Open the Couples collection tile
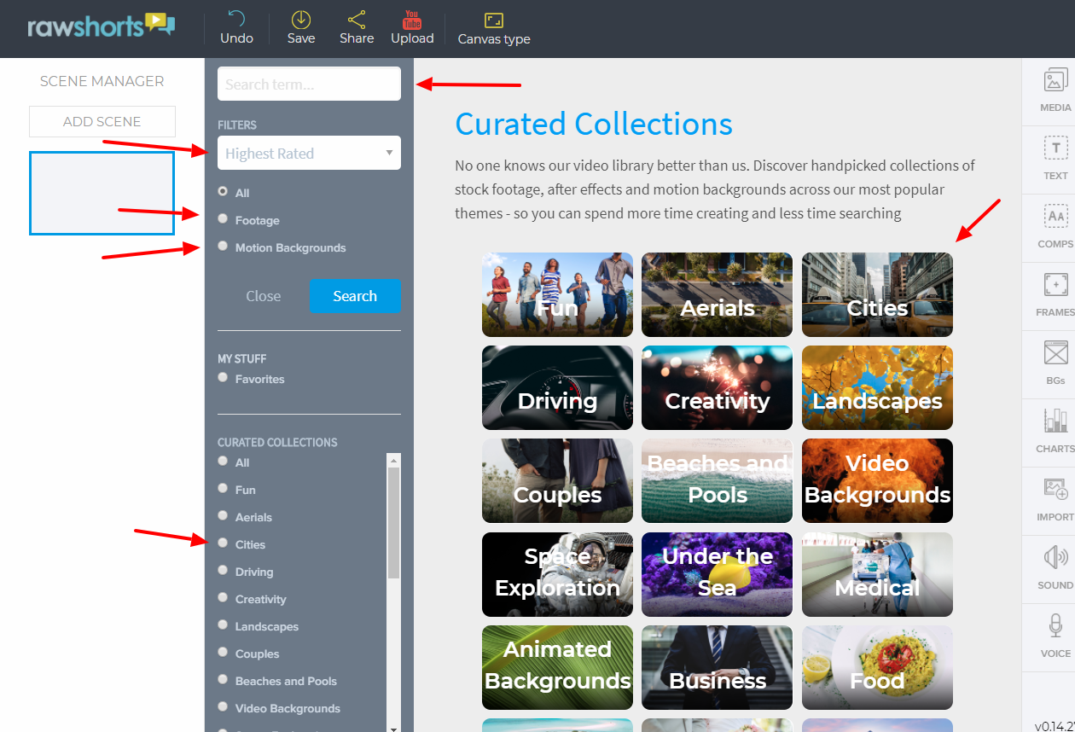Image resolution: width=1075 pixels, height=732 pixels. (x=557, y=481)
